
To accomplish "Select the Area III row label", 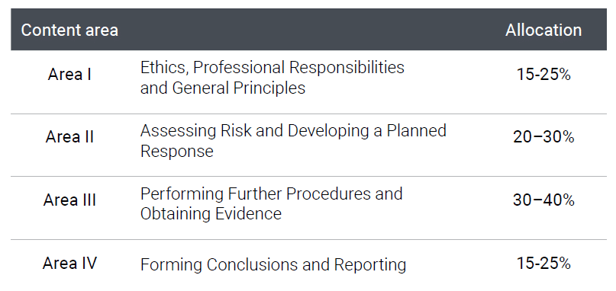I will pyautogui.click(x=69, y=200).
